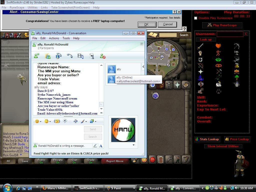
Task: Open the Links menu in SwiftSwitch
Action: click(44, 7)
